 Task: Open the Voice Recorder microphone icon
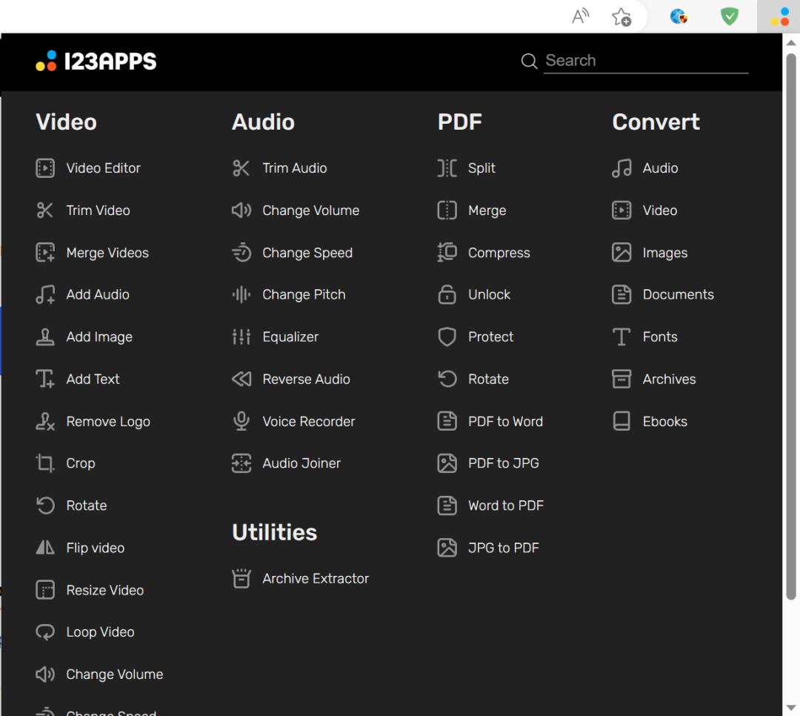click(x=241, y=422)
